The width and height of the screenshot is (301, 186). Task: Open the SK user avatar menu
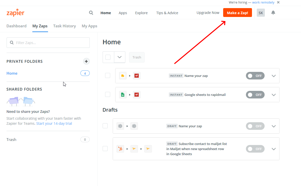[261, 13]
